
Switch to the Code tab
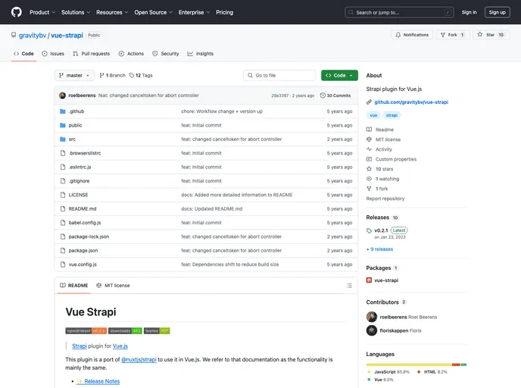point(23,54)
